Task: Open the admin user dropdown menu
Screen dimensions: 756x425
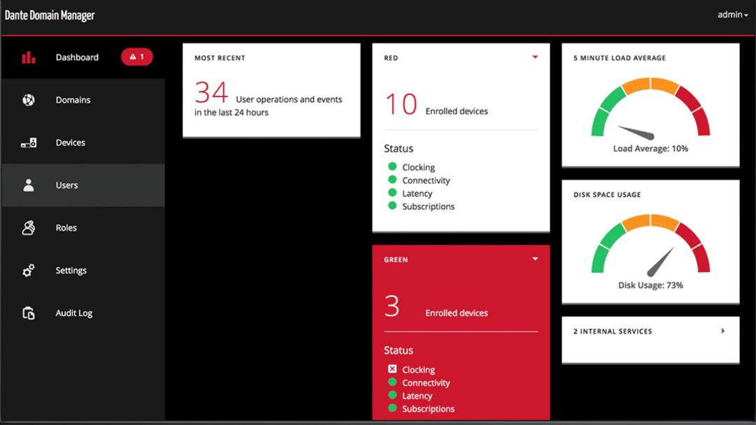Action: click(x=732, y=15)
